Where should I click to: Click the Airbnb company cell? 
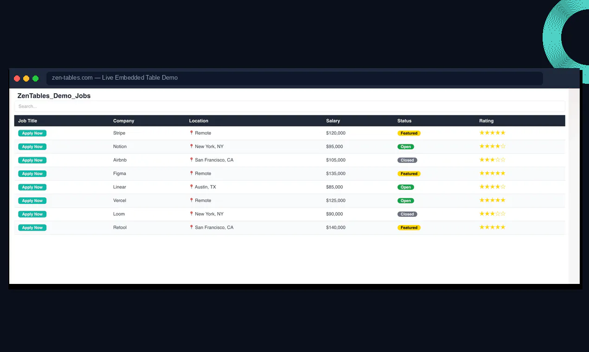coord(120,160)
